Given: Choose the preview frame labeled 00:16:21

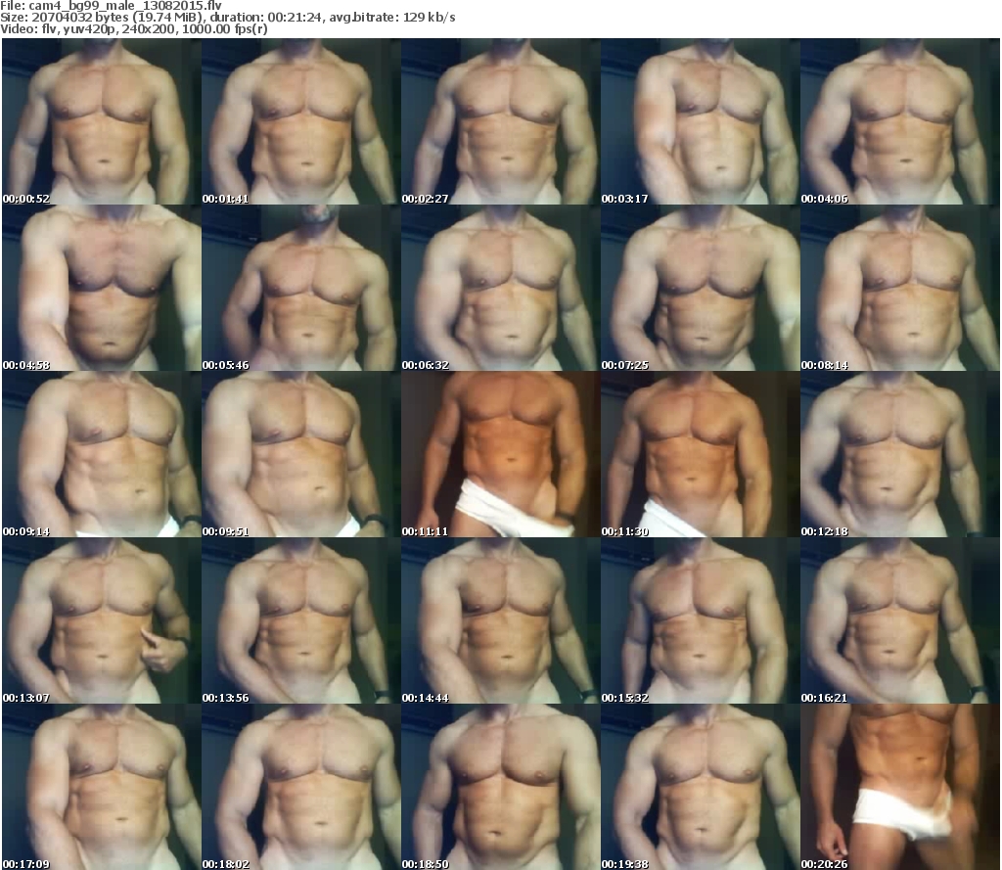Looking at the screenshot, I should click(x=900, y=620).
